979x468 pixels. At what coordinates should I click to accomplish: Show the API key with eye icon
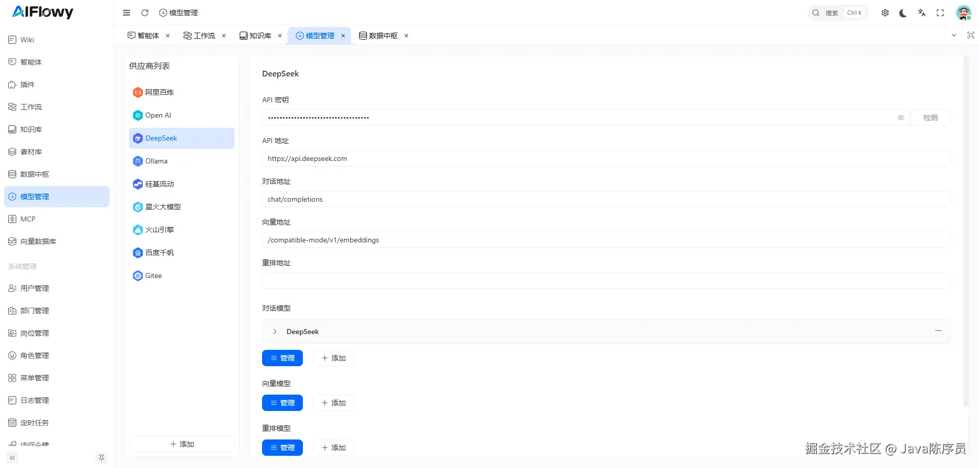coord(901,118)
